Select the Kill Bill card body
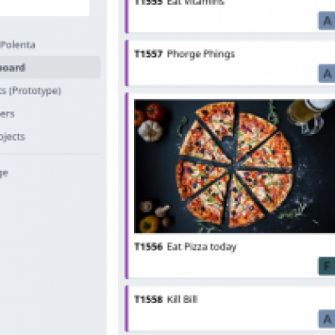 pyautogui.click(x=230, y=308)
